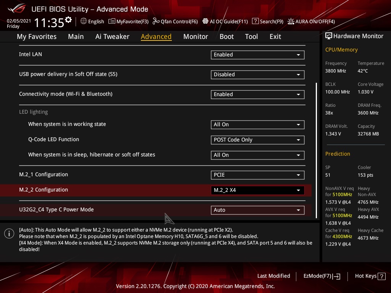Click Hot Keys button
This screenshot has width=391, height=293.
370,276
